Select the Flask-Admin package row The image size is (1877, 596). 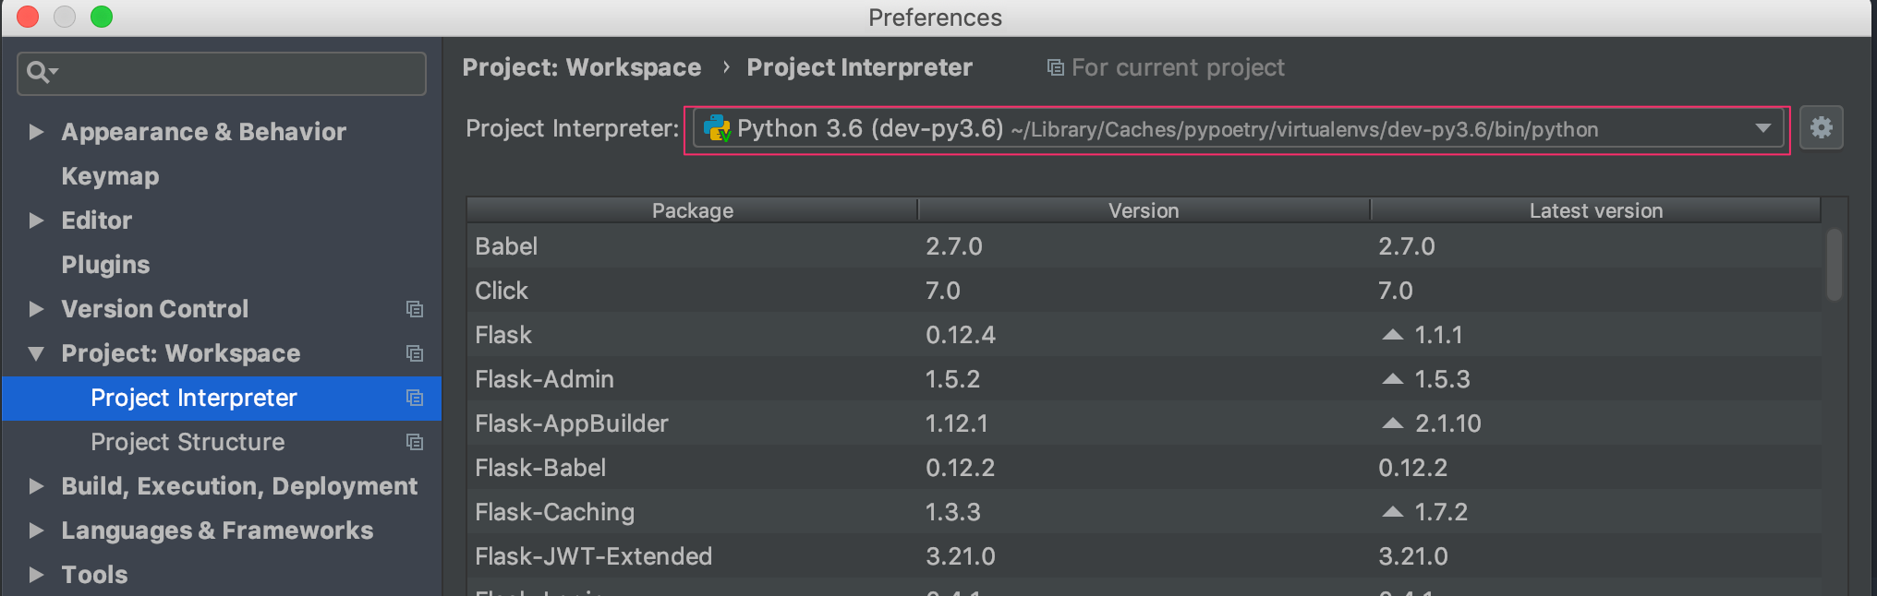[1144, 379]
